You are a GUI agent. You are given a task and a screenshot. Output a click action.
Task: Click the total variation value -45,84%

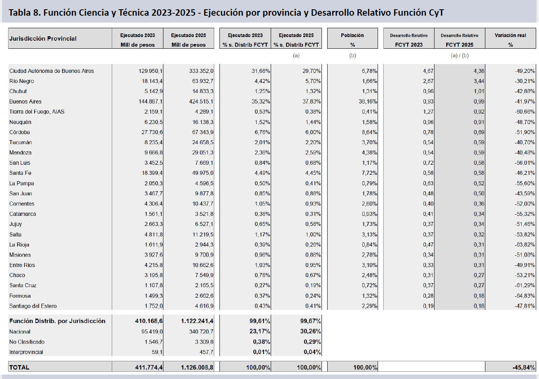tap(523, 367)
